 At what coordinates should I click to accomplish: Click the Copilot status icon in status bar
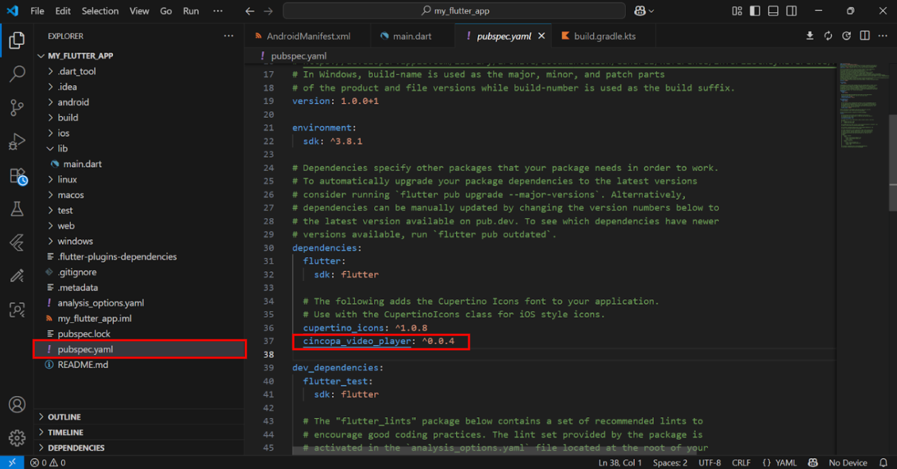tap(812, 462)
